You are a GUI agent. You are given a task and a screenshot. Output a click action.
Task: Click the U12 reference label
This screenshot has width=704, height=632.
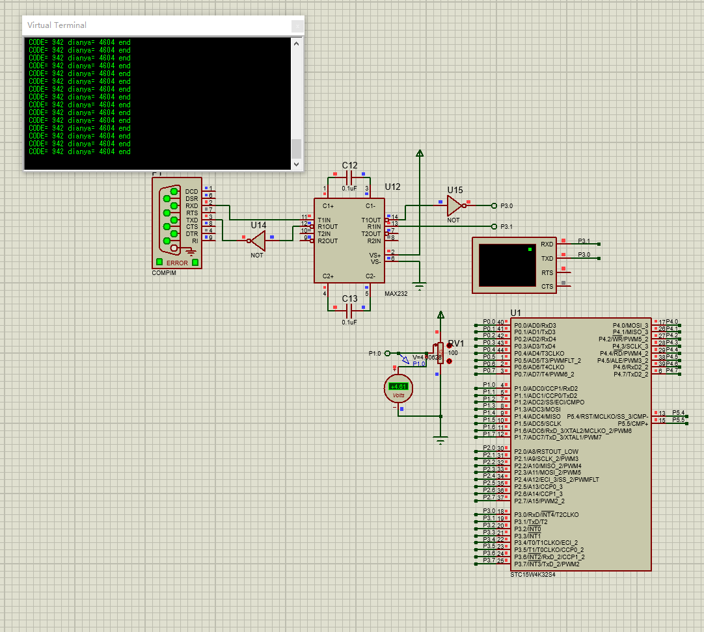click(x=392, y=187)
